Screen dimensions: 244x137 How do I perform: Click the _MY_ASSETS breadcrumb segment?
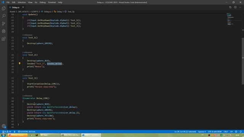23,11
